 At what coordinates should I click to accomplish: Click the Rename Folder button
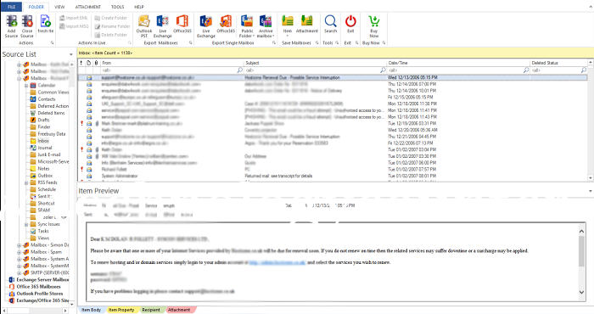112,26
